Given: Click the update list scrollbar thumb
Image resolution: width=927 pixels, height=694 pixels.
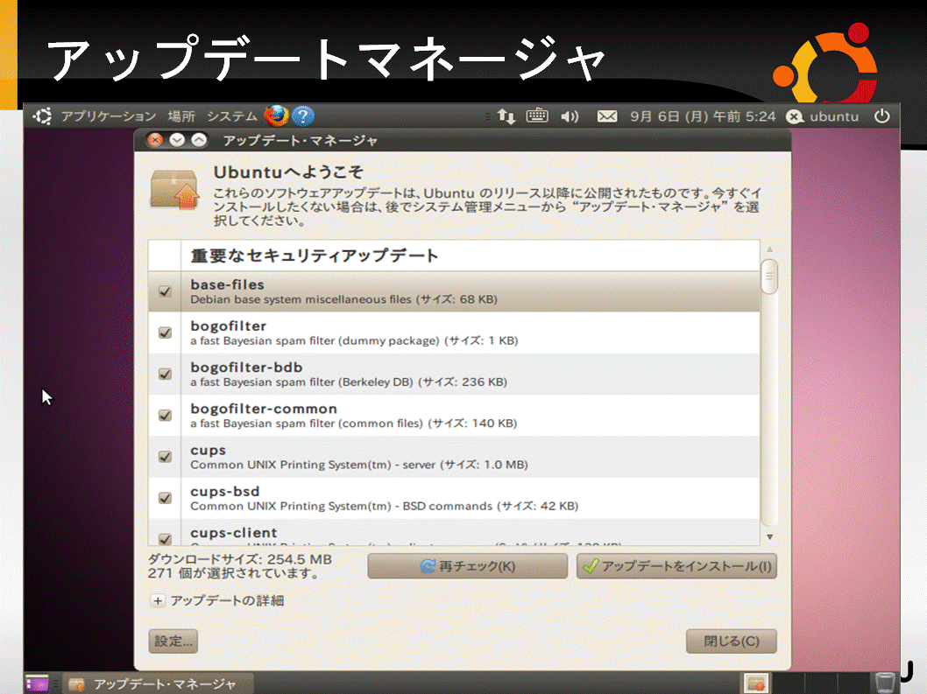Looking at the screenshot, I should point(769,276).
